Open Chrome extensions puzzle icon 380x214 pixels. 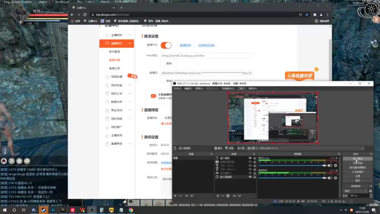(315, 15)
